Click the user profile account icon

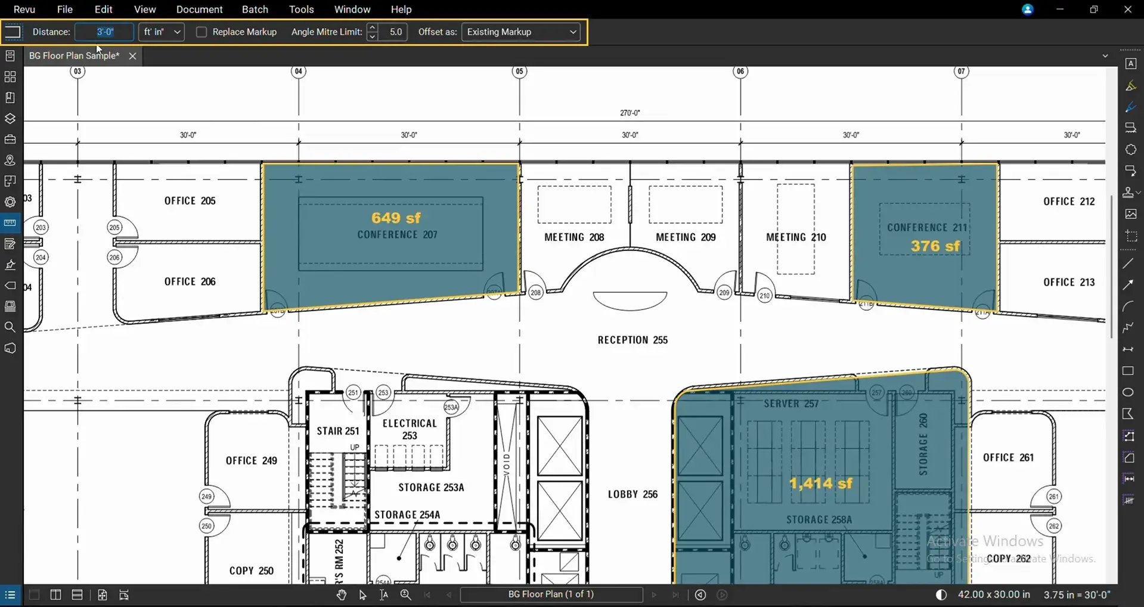pos(1028,10)
